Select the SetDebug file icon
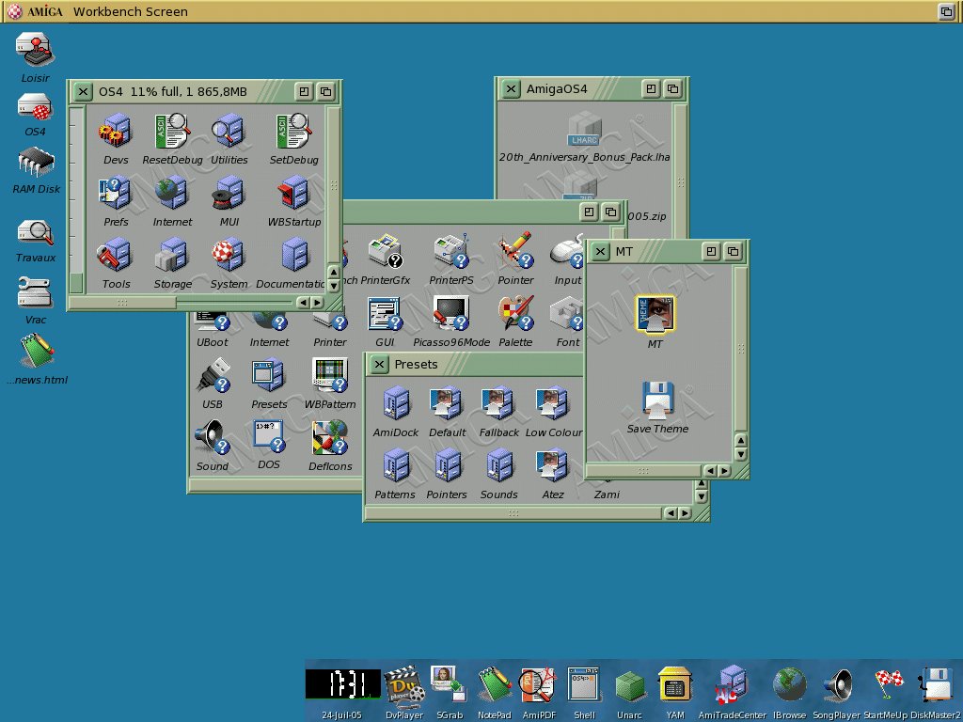The height and width of the screenshot is (722, 963). click(x=293, y=131)
